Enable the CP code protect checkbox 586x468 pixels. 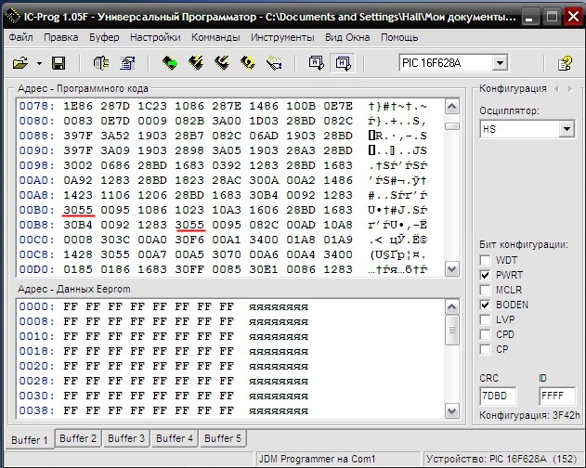486,349
